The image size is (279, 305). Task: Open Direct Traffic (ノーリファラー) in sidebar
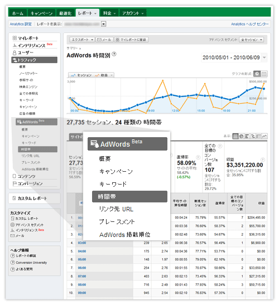pos(28,74)
